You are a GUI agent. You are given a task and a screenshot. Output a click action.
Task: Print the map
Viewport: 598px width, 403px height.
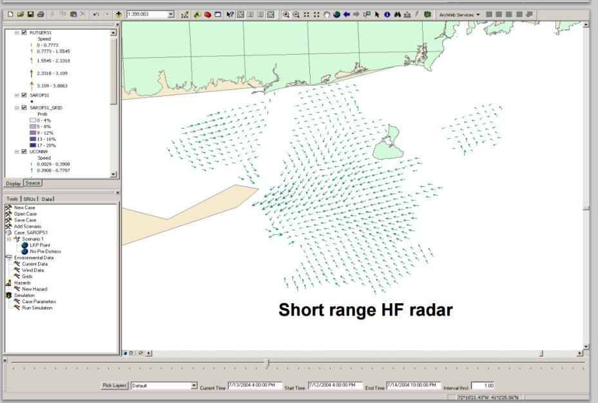[41, 14]
